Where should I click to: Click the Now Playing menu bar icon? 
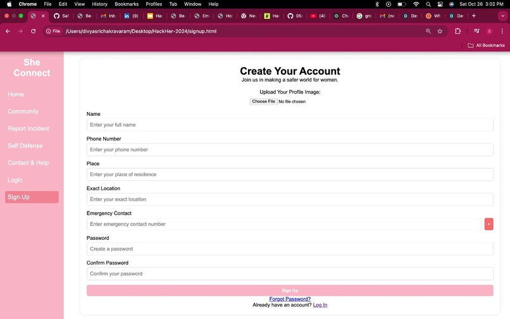[x=389, y=4]
